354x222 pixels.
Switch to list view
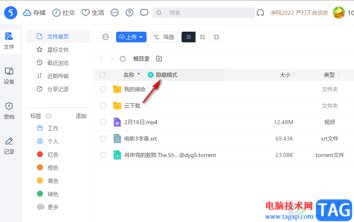189,37
